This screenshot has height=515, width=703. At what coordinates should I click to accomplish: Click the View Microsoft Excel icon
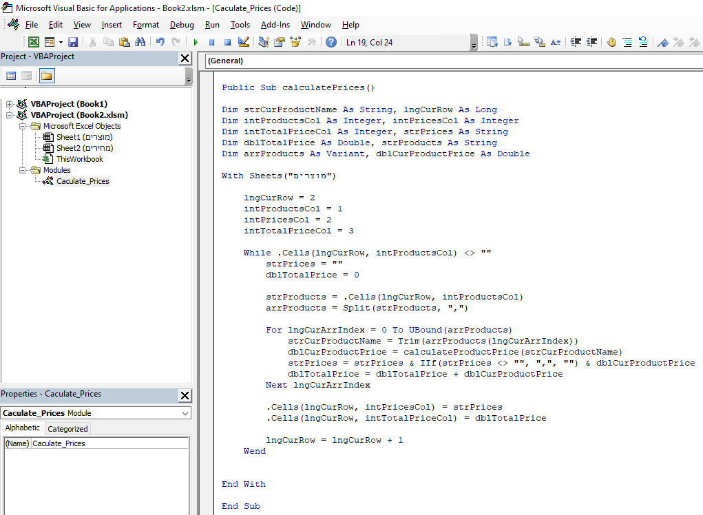[33, 42]
